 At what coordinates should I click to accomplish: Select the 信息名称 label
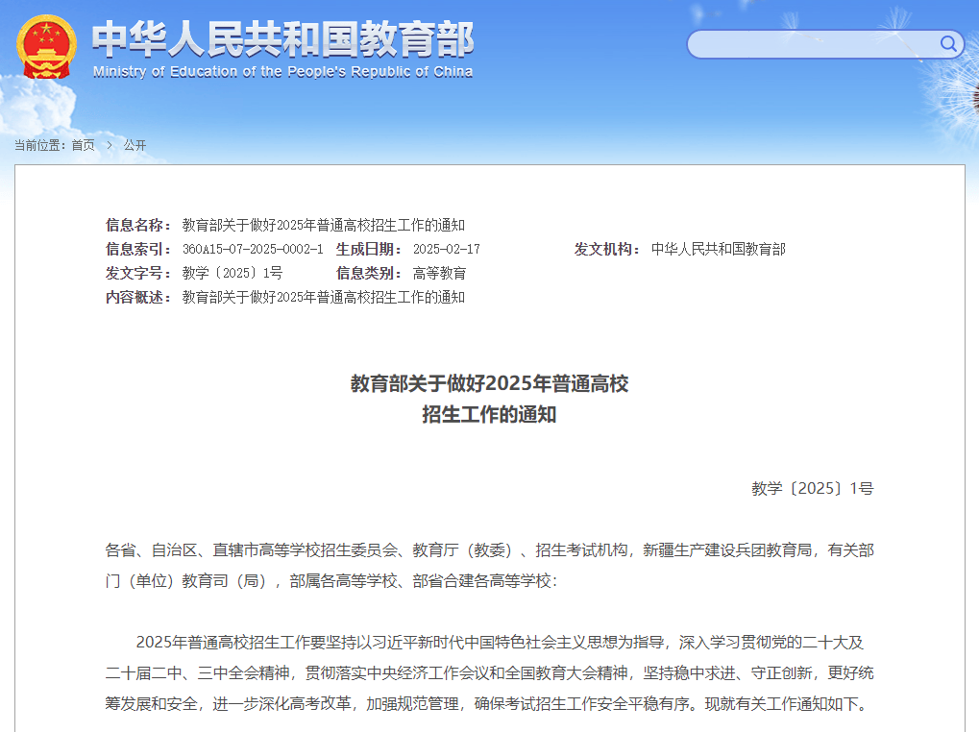tap(137, 226)
